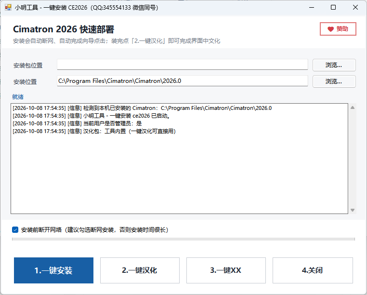The image size is (367, 295).
Task: Click the 2.一键汉化 button
Action: coord(140,270)
